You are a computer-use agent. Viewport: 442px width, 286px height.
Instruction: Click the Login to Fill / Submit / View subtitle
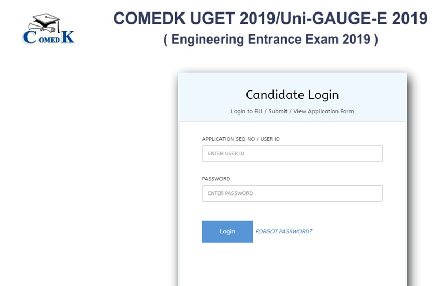[292, 111]
